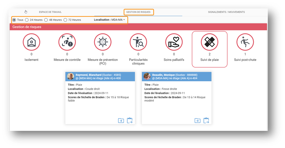Open the Suivi post-chute icon
The height and width of the screenshot is (148, 285).
[x=245, y=42]
